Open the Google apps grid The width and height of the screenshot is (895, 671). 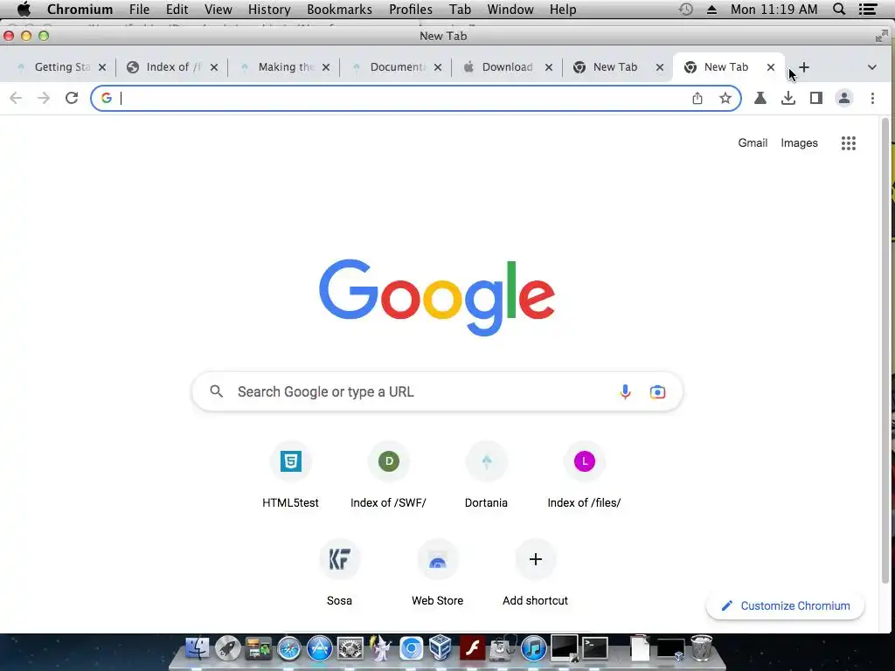click(848, 143)
